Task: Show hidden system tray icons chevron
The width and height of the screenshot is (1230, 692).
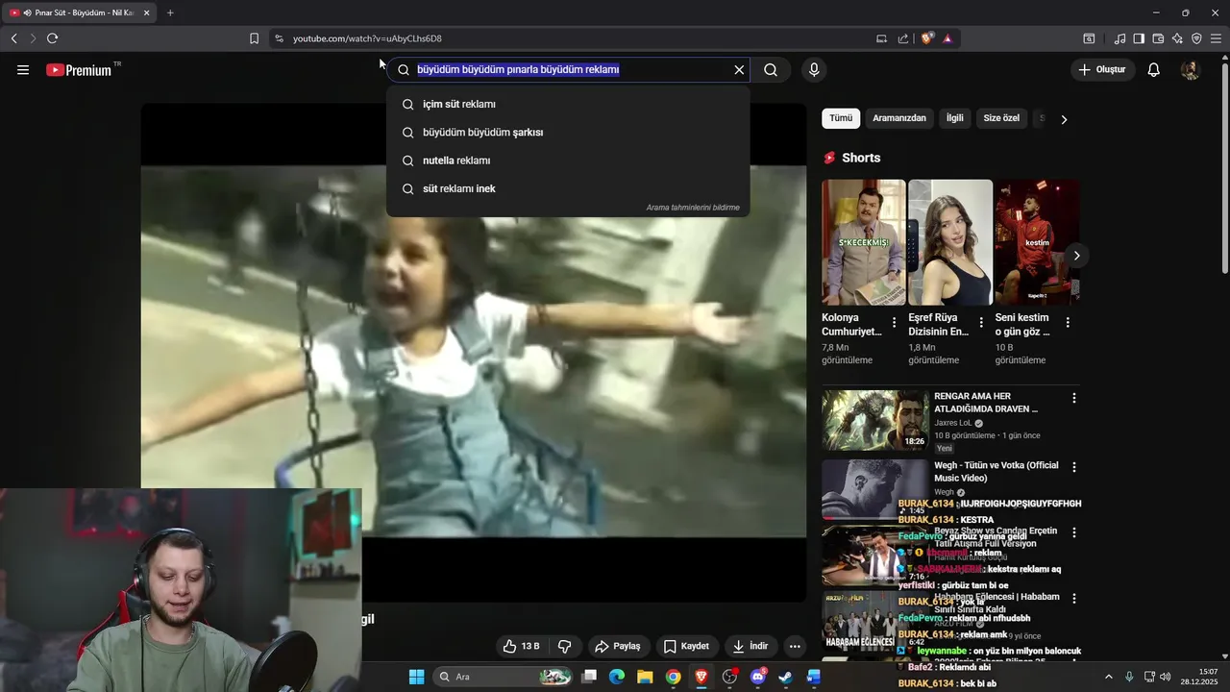Action: (1108, 677)
